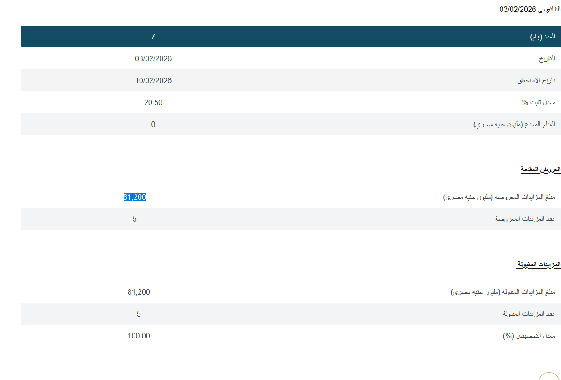Click the highlighted 81,200 offered bids amount
The image size is (561, 380).
[135, 197]
